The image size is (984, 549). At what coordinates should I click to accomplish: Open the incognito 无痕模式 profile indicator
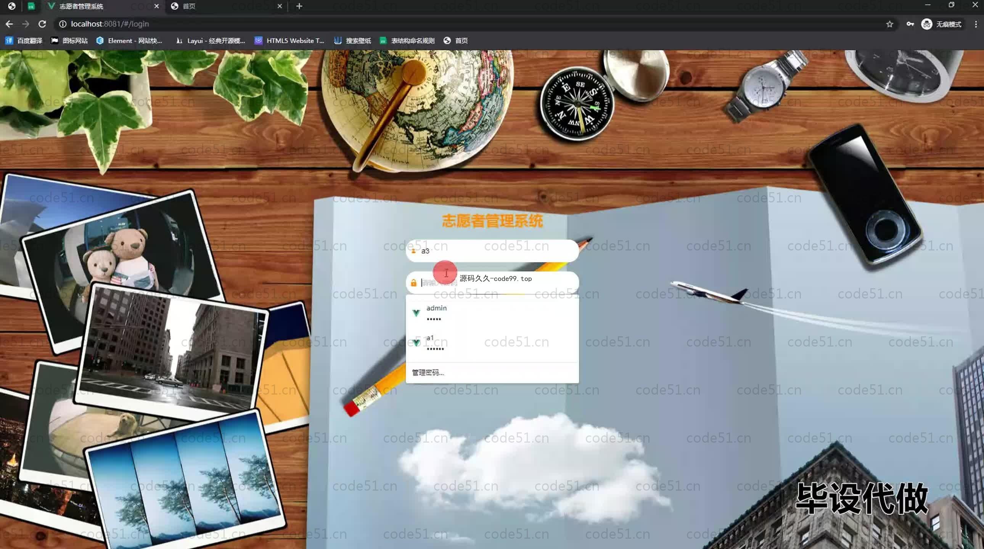coord(942,24)
